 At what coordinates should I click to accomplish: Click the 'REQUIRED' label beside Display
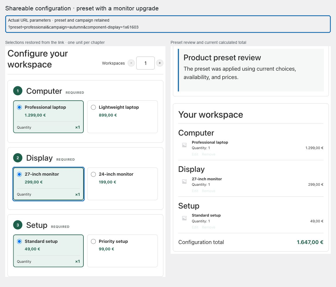coord(66,160)
